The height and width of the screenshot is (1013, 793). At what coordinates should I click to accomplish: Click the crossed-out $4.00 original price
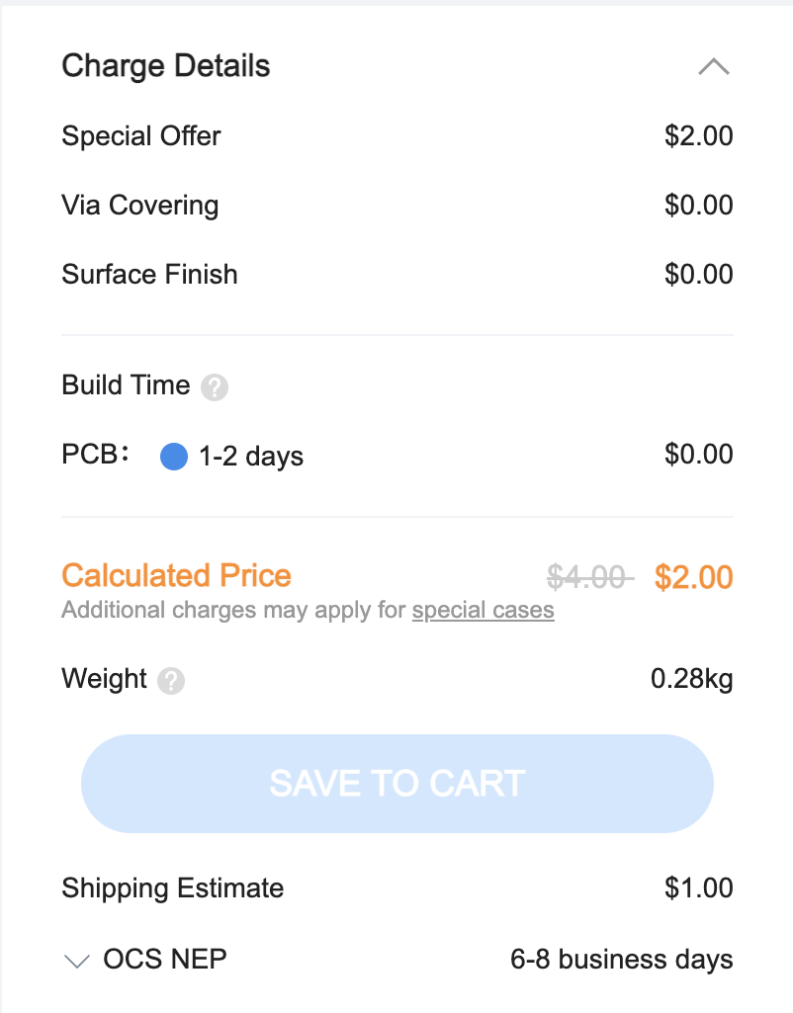[x=590, y=577]
